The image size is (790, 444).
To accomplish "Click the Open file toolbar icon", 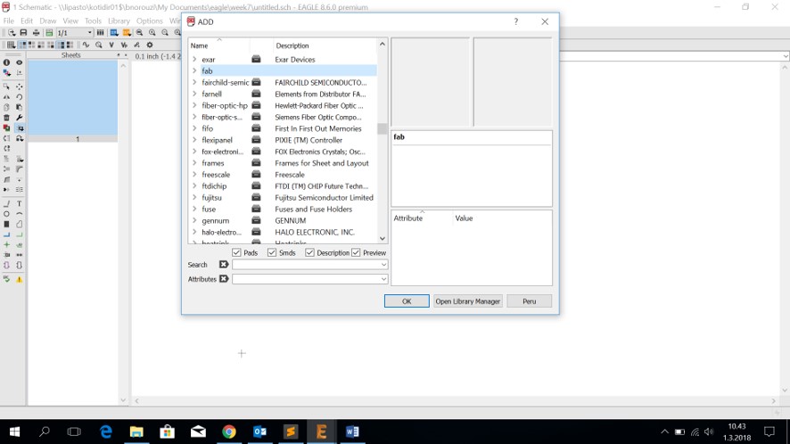I will pos(12,33).
